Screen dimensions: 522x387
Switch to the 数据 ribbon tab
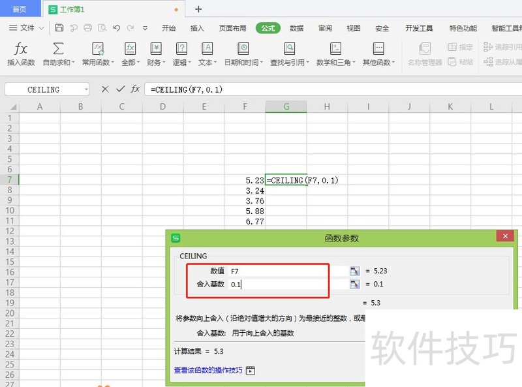[x=296, y=28]
